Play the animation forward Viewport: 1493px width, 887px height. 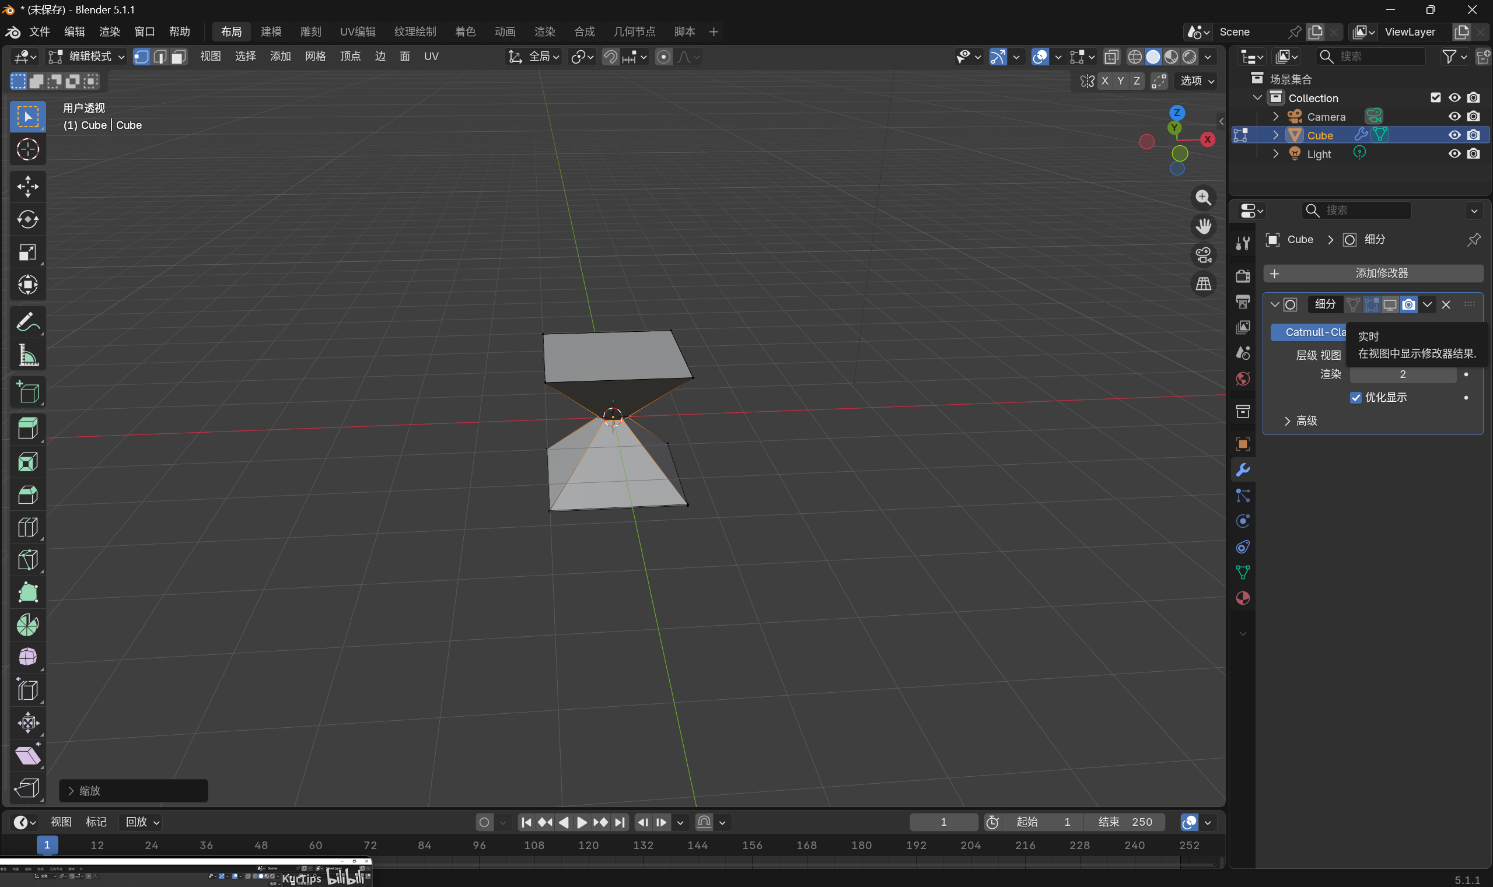[581, 822]
